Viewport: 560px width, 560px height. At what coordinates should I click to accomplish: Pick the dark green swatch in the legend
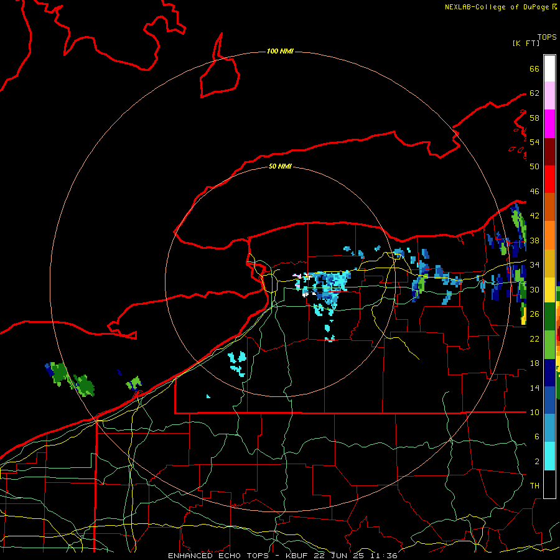pyautogui.click(x=549, y=317)
